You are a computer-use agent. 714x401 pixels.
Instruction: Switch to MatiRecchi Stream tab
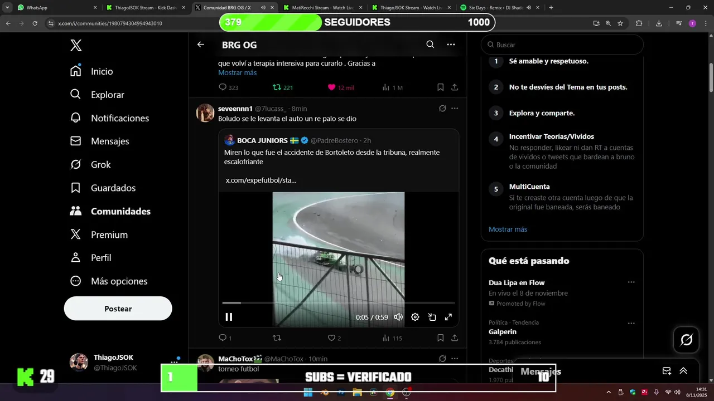pyautogui.click(x=324, y=8)
